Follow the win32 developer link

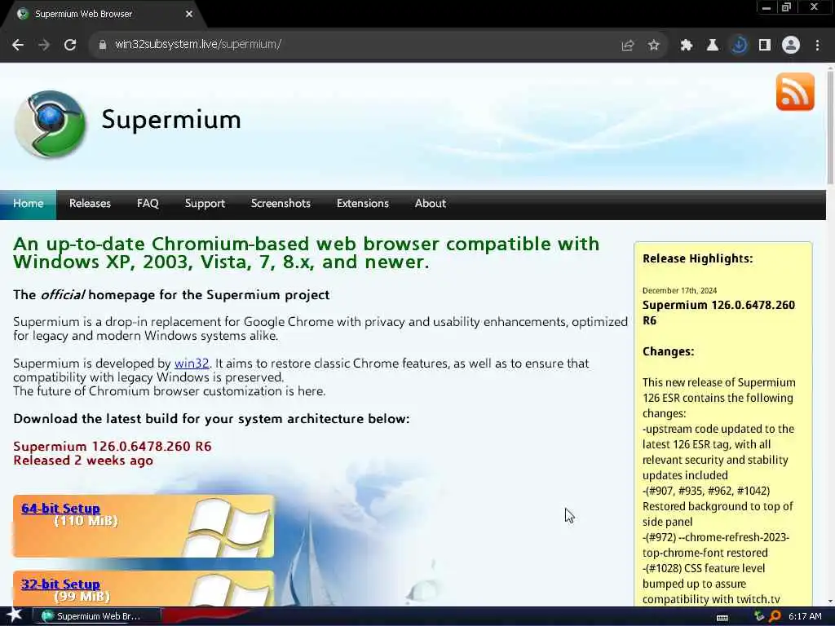point(192,364)
